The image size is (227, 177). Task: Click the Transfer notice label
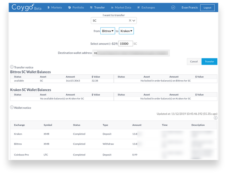pos(24,68)
